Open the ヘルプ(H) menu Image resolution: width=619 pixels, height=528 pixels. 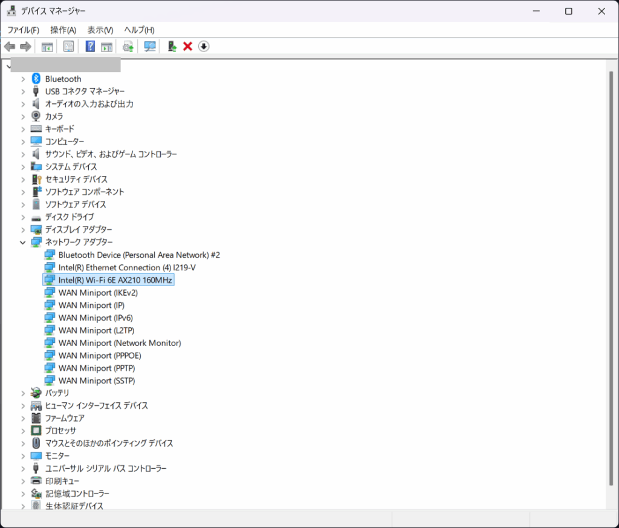tap(139, 30)
